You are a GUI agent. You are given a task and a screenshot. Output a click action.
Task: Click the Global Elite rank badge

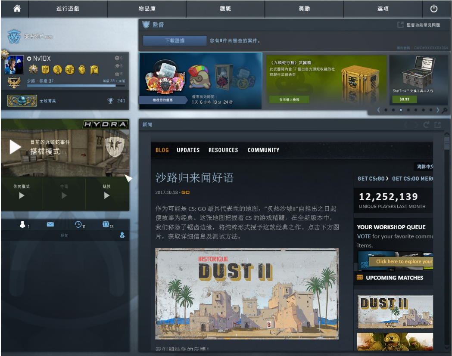click(22, 101)
